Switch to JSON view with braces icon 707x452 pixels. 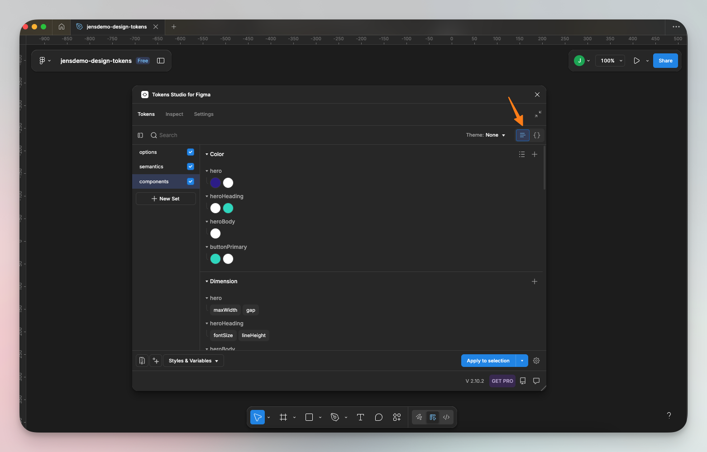pyautogui.click(x=537, y=135)
